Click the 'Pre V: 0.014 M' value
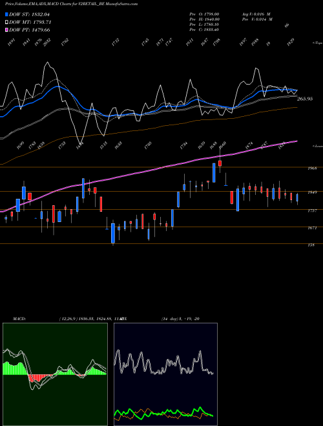The image size is (323, 426). tap(257, 19)
